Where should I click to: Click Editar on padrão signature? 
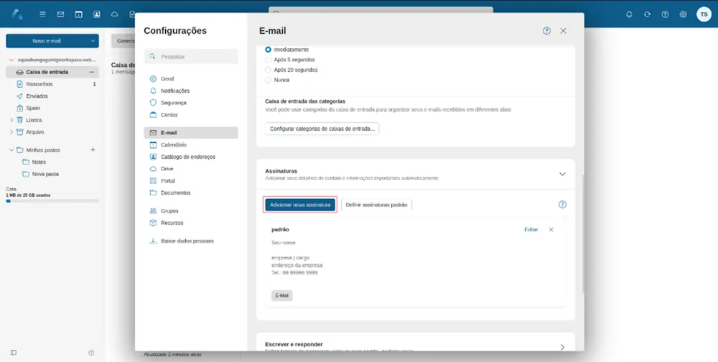tap(531, 230)
